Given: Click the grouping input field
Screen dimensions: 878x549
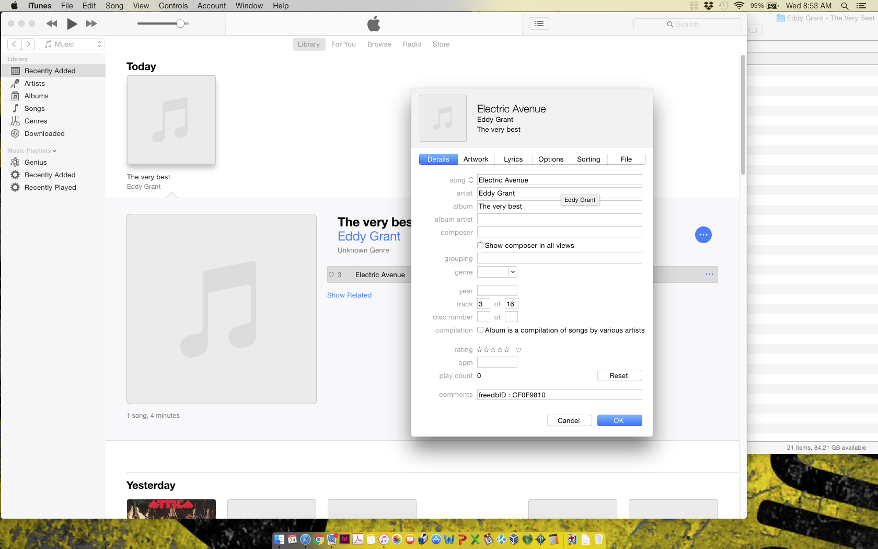Looking at the screenshot, I should coord(559,258).
